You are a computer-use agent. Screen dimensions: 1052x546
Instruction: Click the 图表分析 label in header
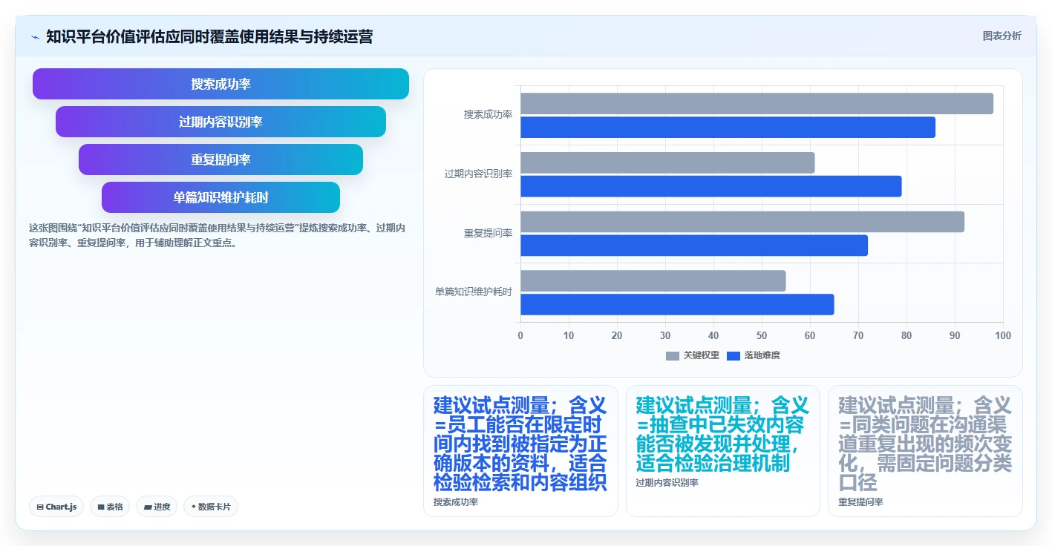(1002, 36)
